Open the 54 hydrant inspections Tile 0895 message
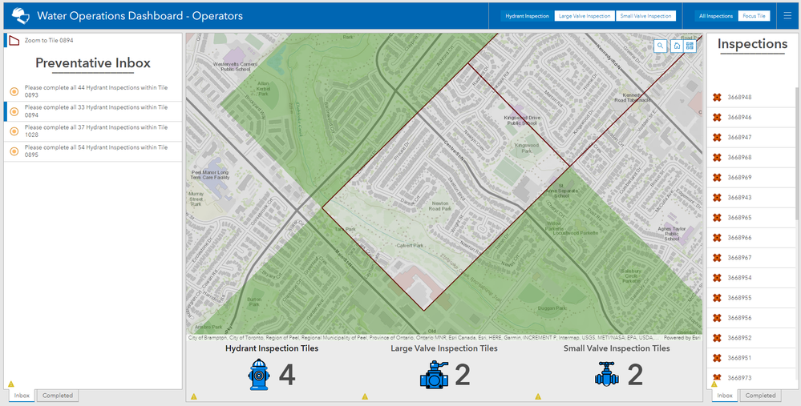Screen dimensions: 801x406 (93, 151)
